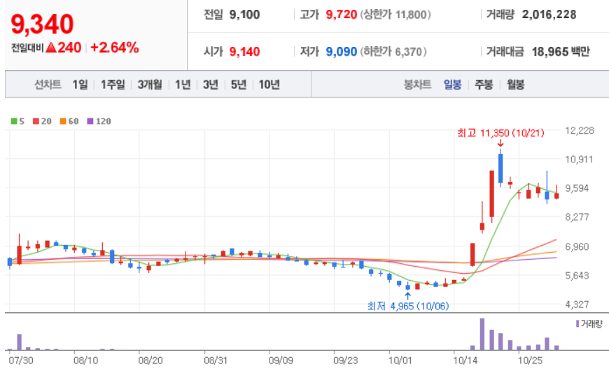
Task: Click the 최고 11,350 (10/21) annotation
Action: tap(500, 133)
